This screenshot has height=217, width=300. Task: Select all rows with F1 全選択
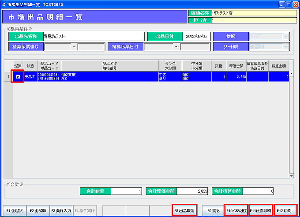pyautogui.click(x=15, y=209)
